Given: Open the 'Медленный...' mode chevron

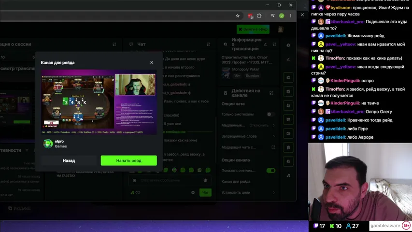Looking at the screenshot, I should tap(274, 125).
